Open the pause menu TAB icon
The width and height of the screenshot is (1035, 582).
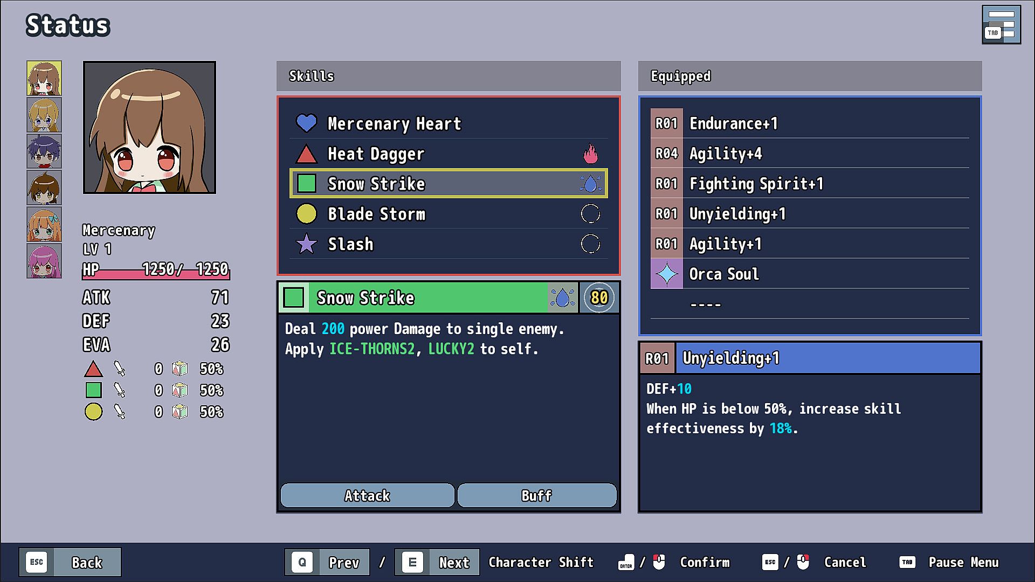(x=1001, y=25)
